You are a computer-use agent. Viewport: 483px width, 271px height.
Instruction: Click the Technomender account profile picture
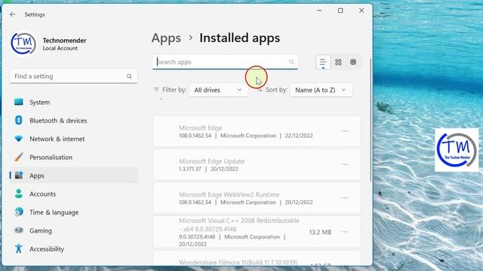23,44
